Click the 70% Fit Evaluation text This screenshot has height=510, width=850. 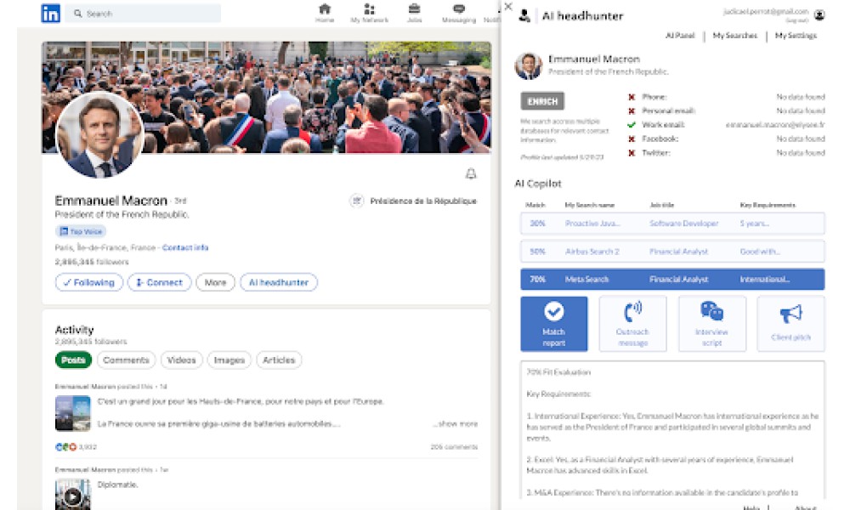pos(558,372)
